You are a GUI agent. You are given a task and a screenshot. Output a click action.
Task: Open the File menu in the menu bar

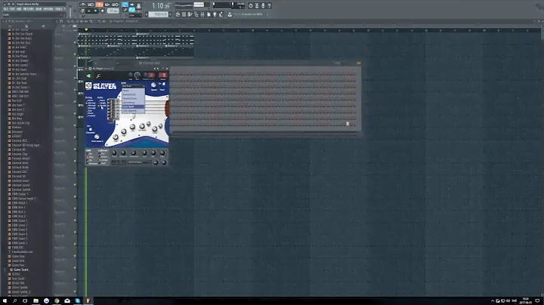[4, 10]
